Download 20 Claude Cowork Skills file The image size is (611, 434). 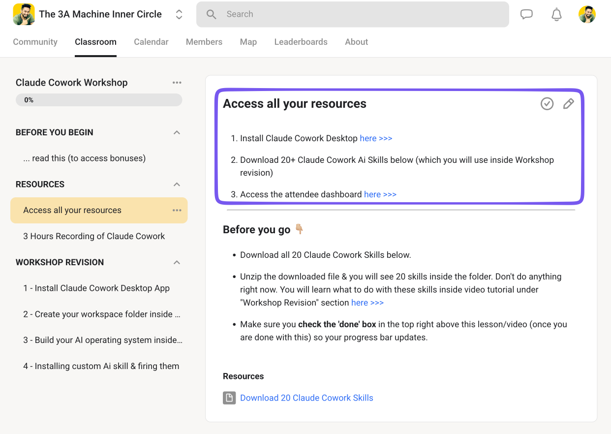306,398
